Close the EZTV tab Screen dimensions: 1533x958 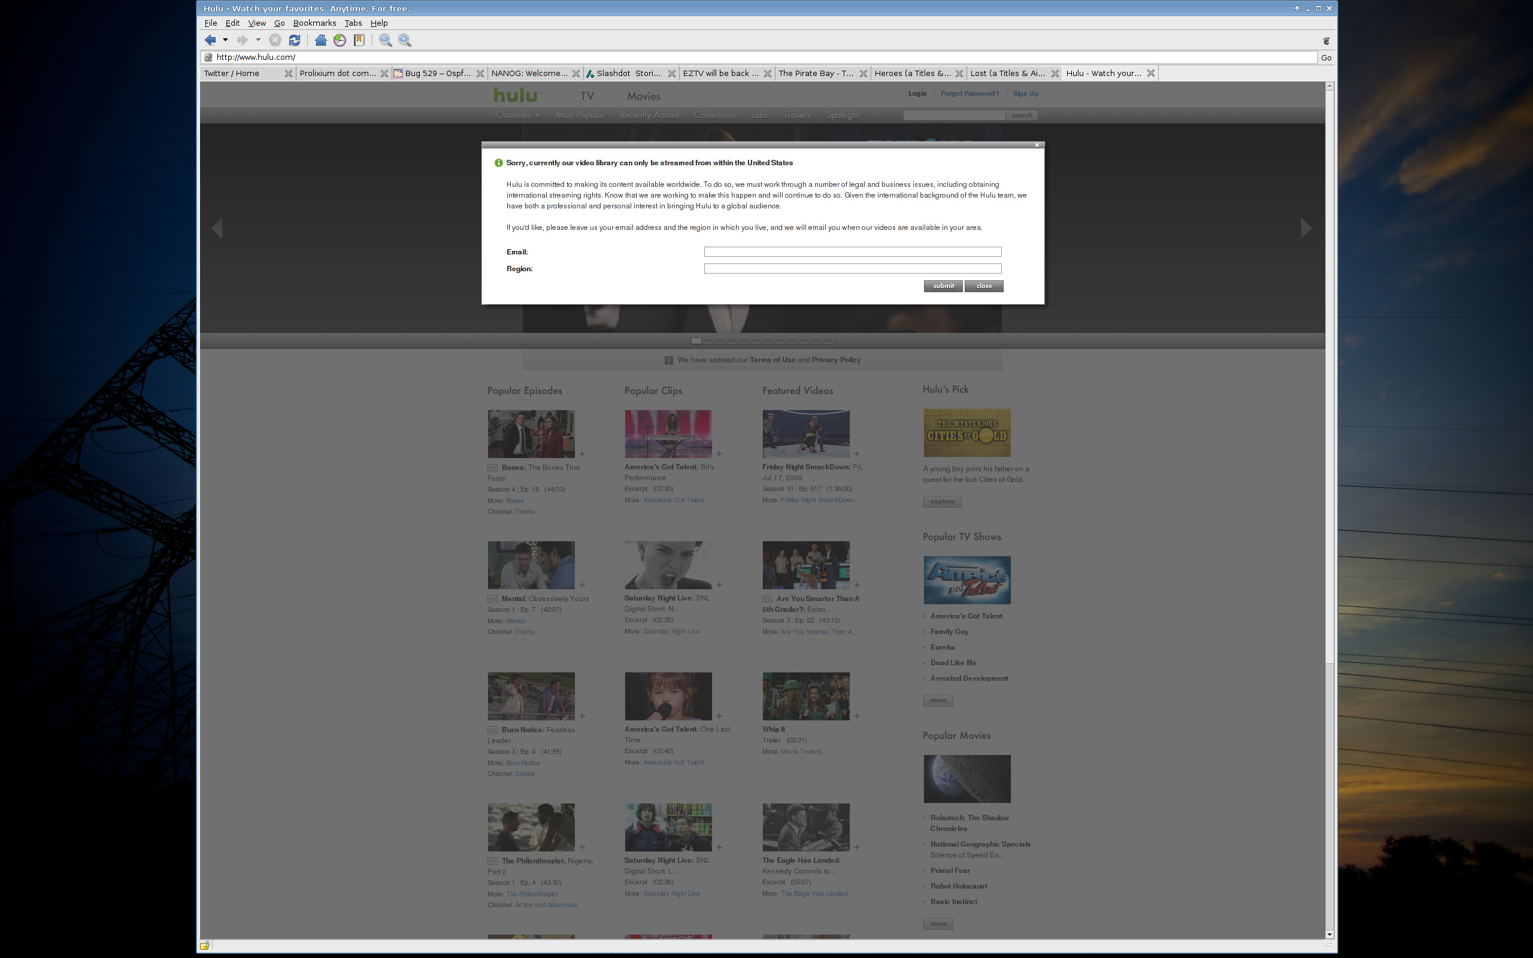(767, 74)
